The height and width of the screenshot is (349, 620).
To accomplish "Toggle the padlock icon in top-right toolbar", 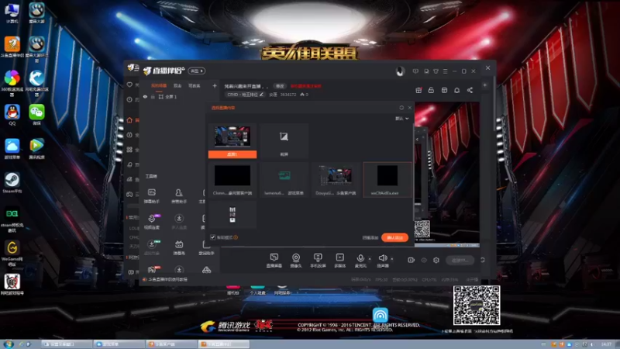I will (431, 90).
